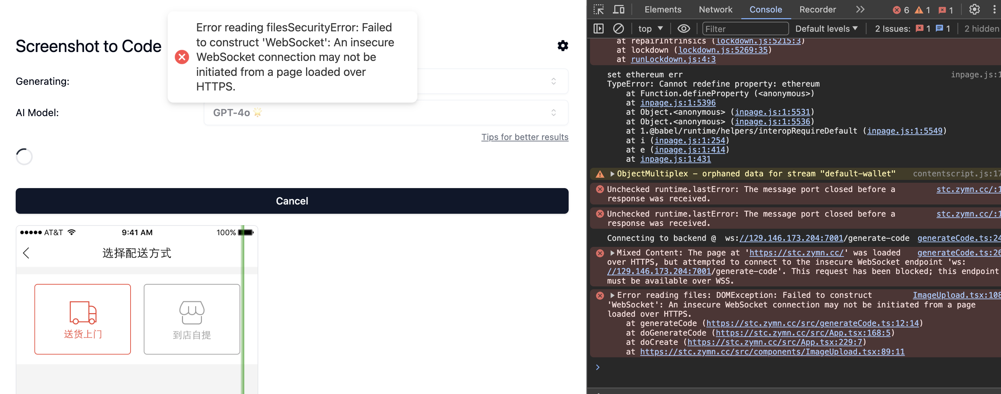Select the 送货上门 delivery option card
This screenshot has height=394, width=1001.
(x=82, y=319)
